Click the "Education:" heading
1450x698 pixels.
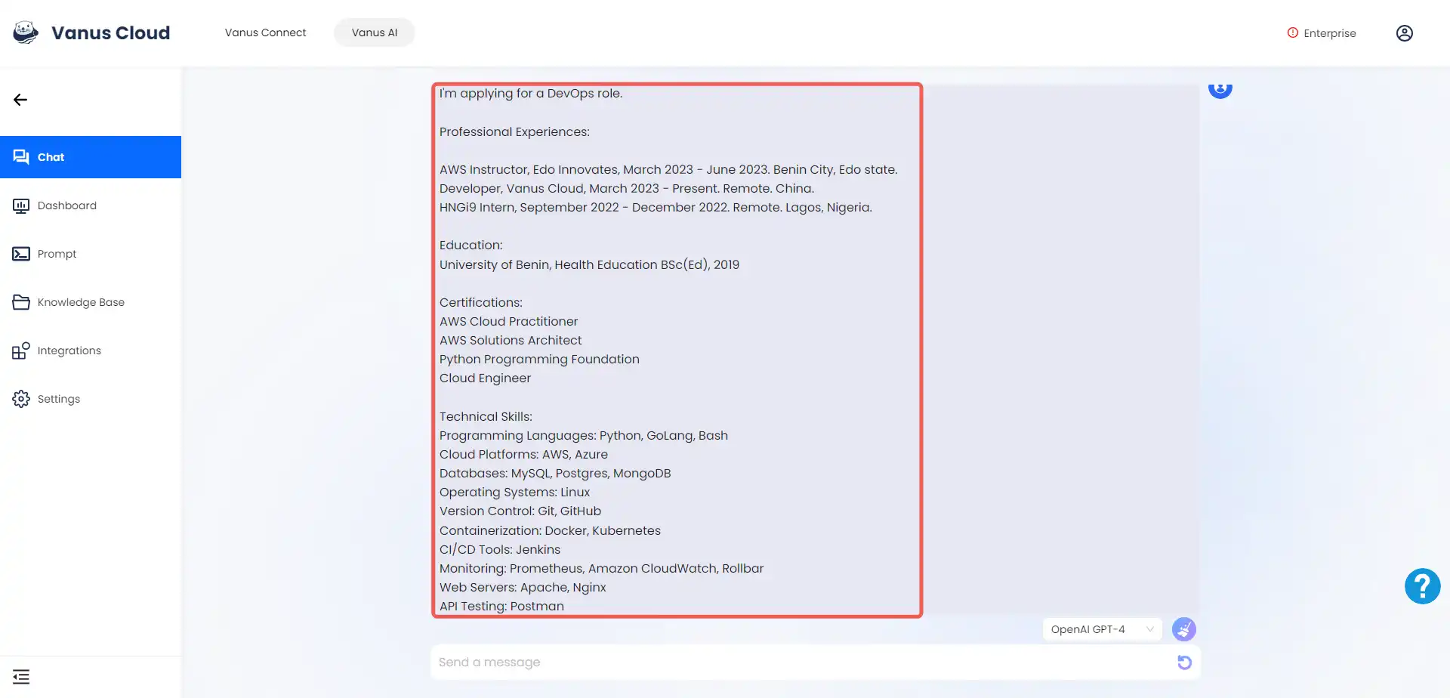[x=470, y=245]
